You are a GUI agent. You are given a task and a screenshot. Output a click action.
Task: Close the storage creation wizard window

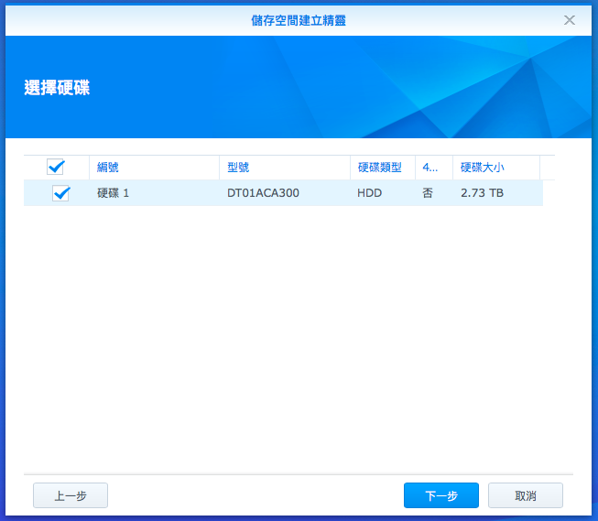(569, 19)
